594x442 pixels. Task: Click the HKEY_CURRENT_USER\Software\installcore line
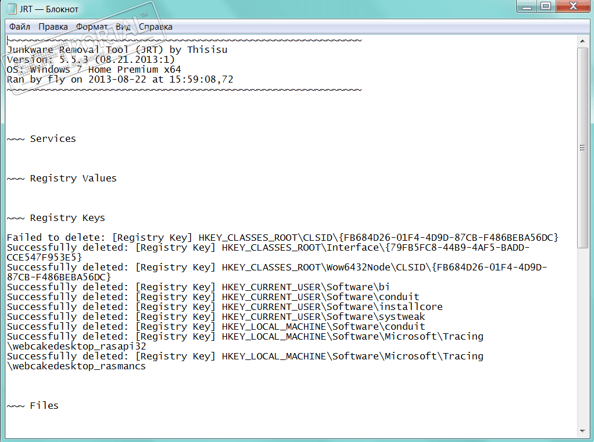pyautogui.click(x=225, y=306)
